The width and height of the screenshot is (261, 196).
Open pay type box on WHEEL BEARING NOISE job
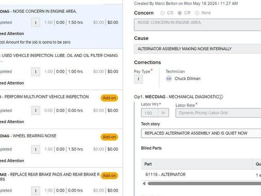36,149
